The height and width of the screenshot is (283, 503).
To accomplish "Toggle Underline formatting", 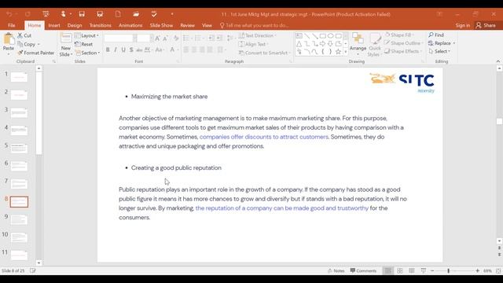I will (123, 50).
